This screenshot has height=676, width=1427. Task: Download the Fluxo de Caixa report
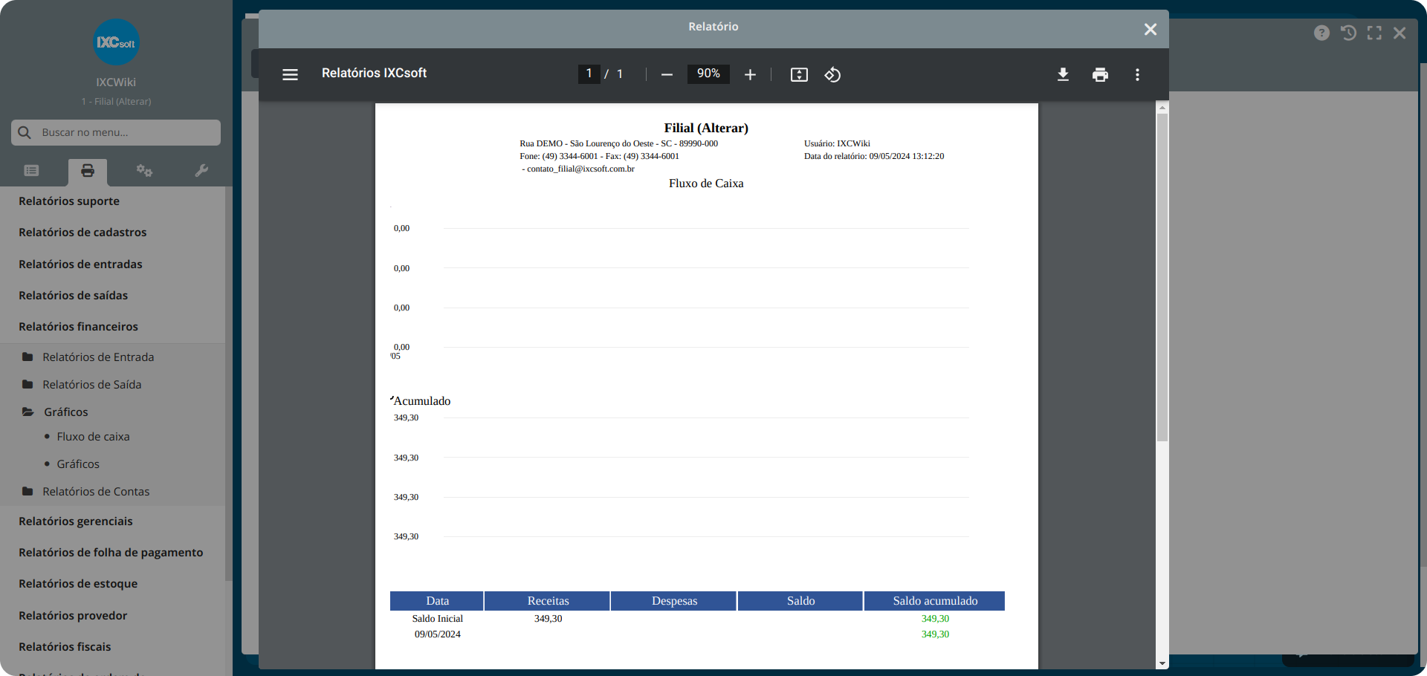[1063, 74]
